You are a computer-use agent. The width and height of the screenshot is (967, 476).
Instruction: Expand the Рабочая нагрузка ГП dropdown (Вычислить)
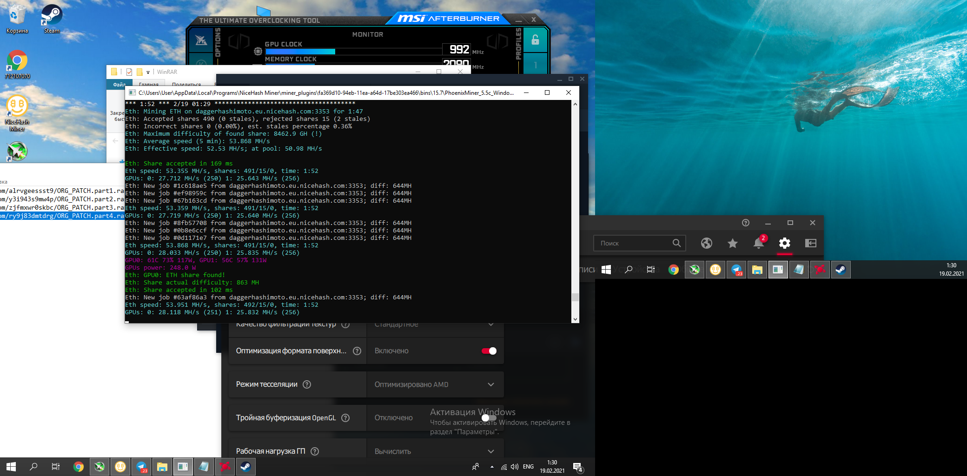(x=435, y=451)
